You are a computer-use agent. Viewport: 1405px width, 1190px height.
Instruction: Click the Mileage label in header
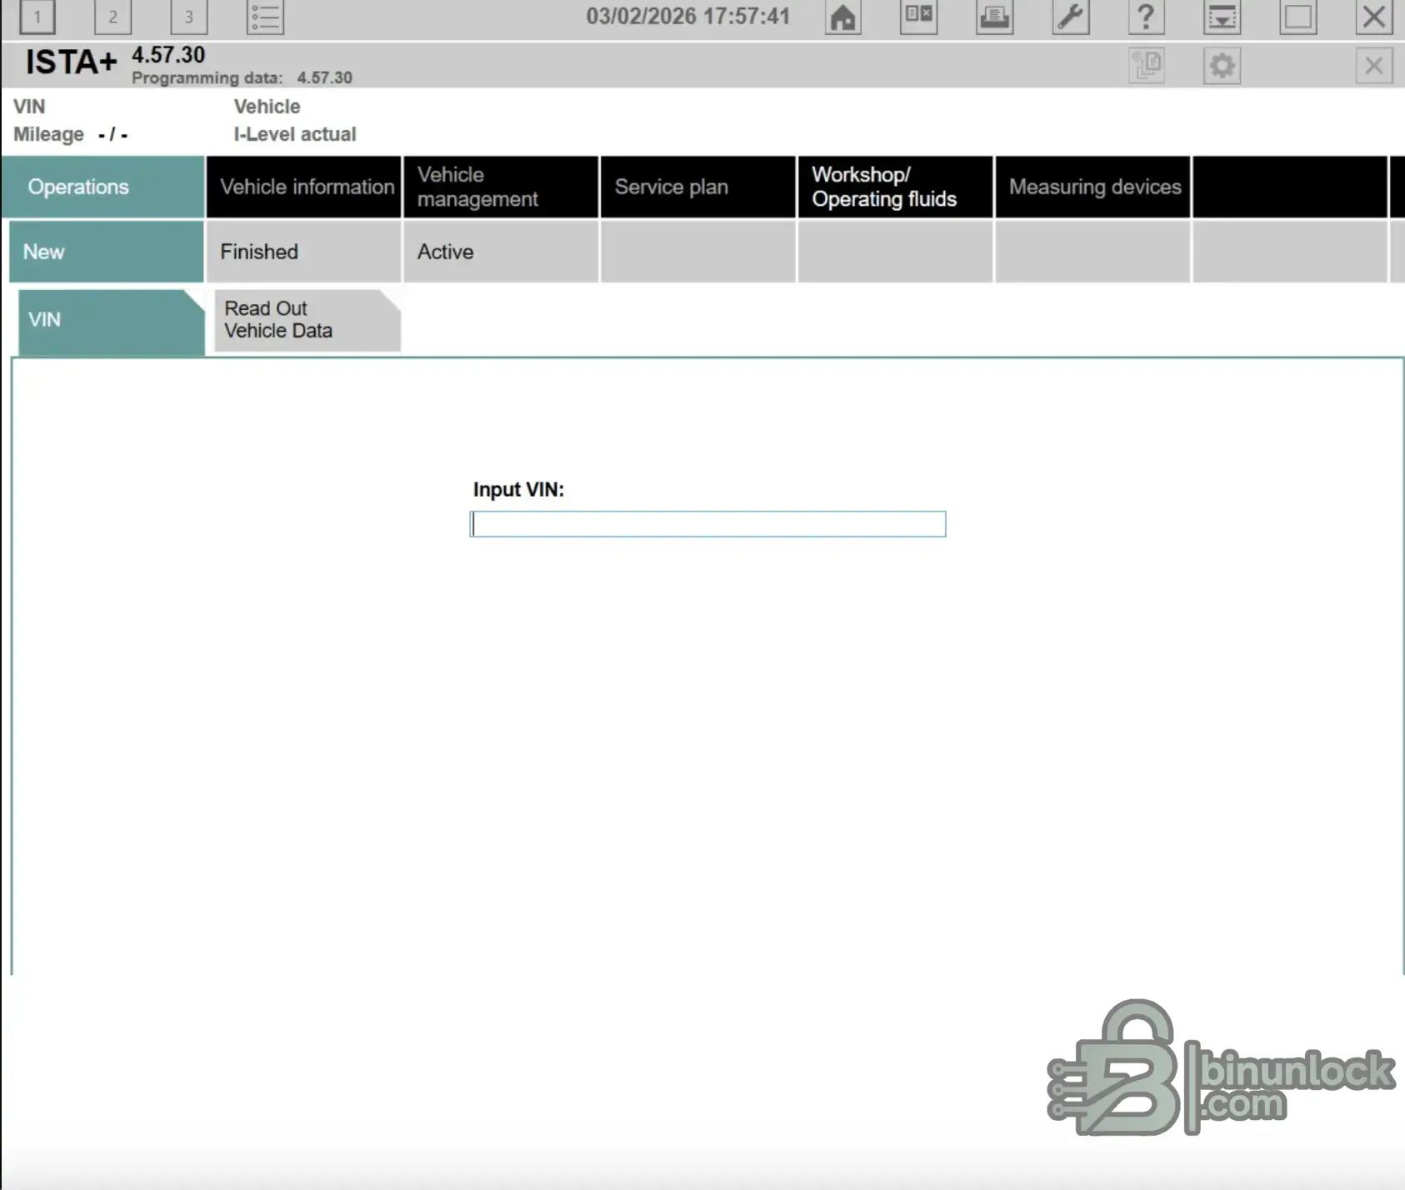coord(48,134)
